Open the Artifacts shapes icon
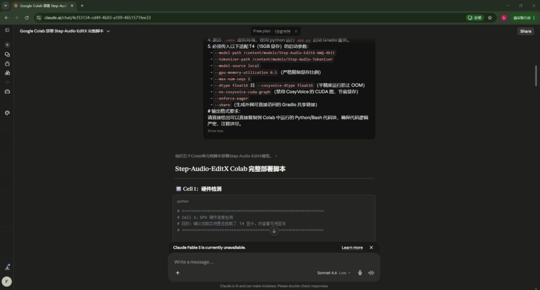The height and width of the screenshot is (290, 540). (x=7, y=73)
